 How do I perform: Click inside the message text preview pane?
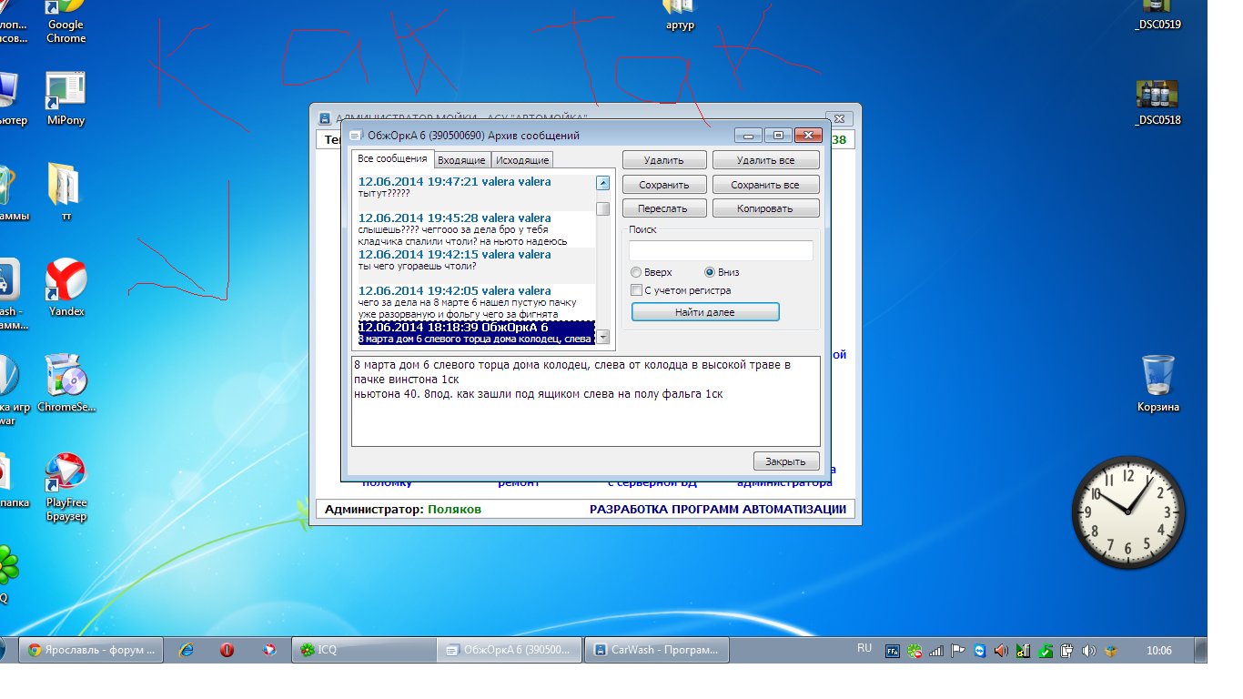click(586, 401)
